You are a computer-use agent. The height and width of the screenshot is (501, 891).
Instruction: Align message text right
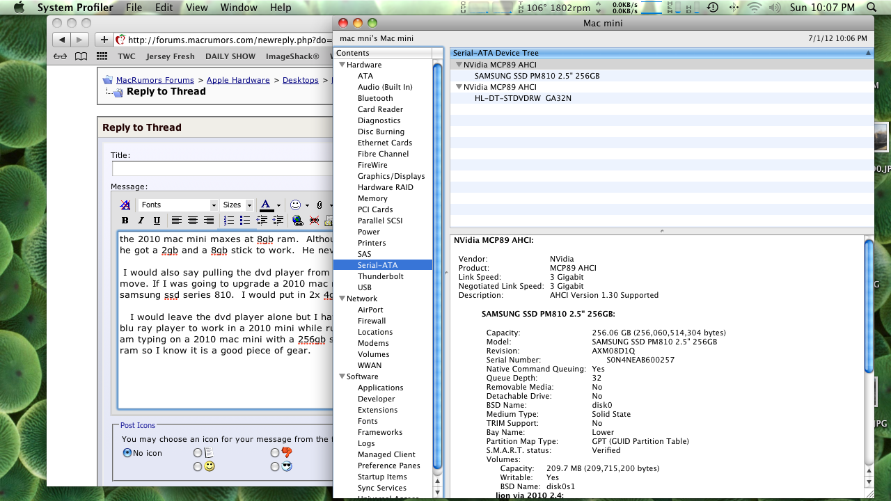pos(209,221)
